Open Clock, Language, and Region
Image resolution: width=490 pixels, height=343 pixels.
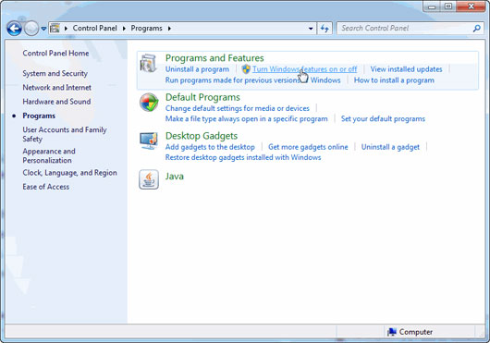[x=69, y=173]
